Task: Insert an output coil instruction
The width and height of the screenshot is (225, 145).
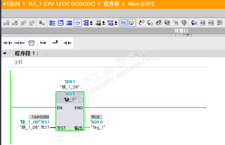Action: point(19,43)
